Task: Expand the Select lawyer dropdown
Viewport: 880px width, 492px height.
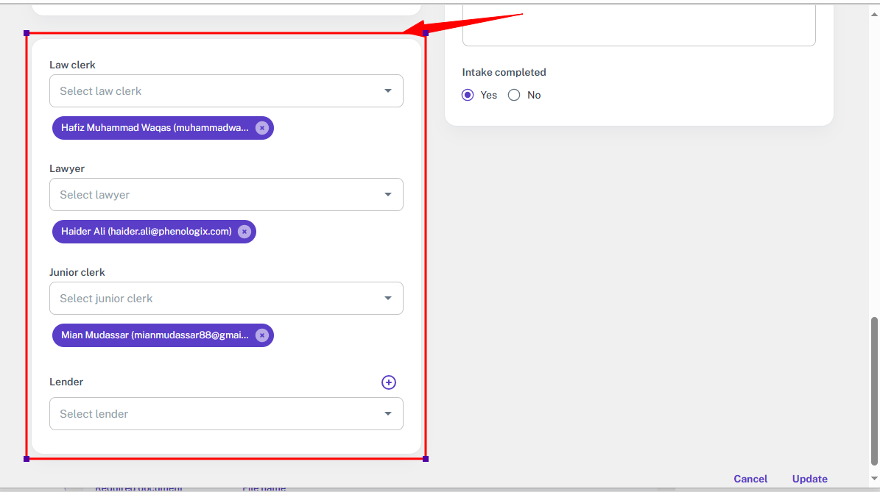Action: 226,195
